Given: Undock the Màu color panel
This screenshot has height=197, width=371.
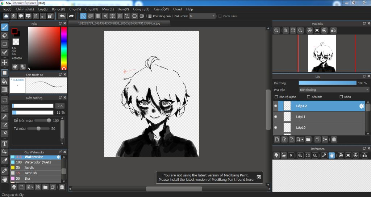Looking at the screenshot, I should point(61,23).
